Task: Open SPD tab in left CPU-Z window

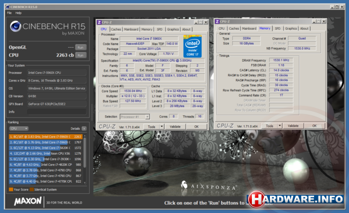Action: [159, 30]
